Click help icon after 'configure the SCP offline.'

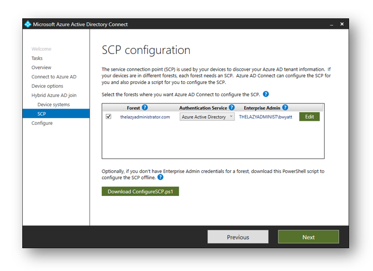[x=160, y=177]
